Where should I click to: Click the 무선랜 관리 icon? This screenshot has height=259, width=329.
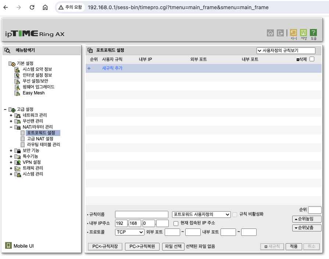click(x=18, y=121)
